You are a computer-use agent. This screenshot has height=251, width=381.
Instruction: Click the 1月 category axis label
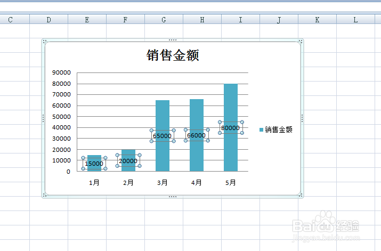[x=94, y=182]
